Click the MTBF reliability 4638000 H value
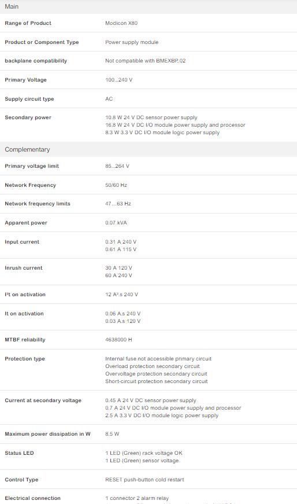The image size is (297, 504). coord(118,340)
